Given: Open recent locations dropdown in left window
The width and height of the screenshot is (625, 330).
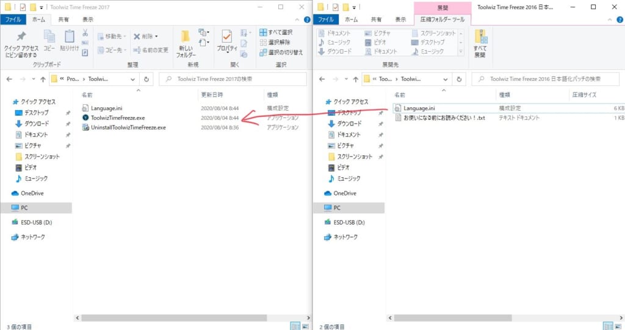Looking at the screenshot, I should pyautogui.click(x=34, y=79).
